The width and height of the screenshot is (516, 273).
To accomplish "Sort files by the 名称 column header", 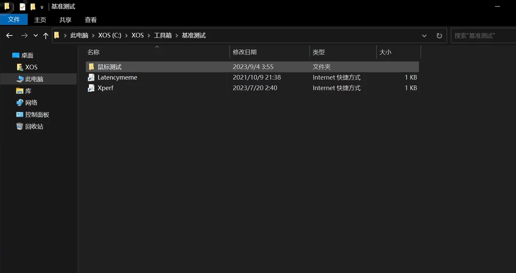I will pyautogui.click(x=94, y=52).
